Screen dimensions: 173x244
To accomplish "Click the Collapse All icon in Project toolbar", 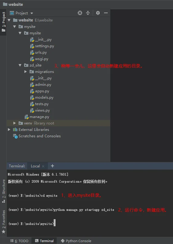I will click(x=88, y=13).
